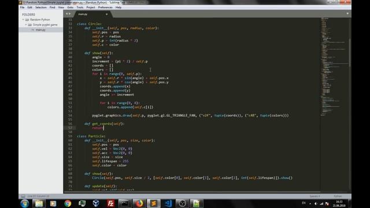Viewport: 370px width, 208px height.
Task: Switch to Firefox on the taskbar
Action: (139, 203)
